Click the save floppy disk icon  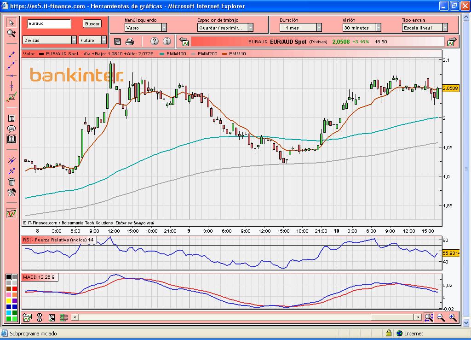tap(117, 41)
